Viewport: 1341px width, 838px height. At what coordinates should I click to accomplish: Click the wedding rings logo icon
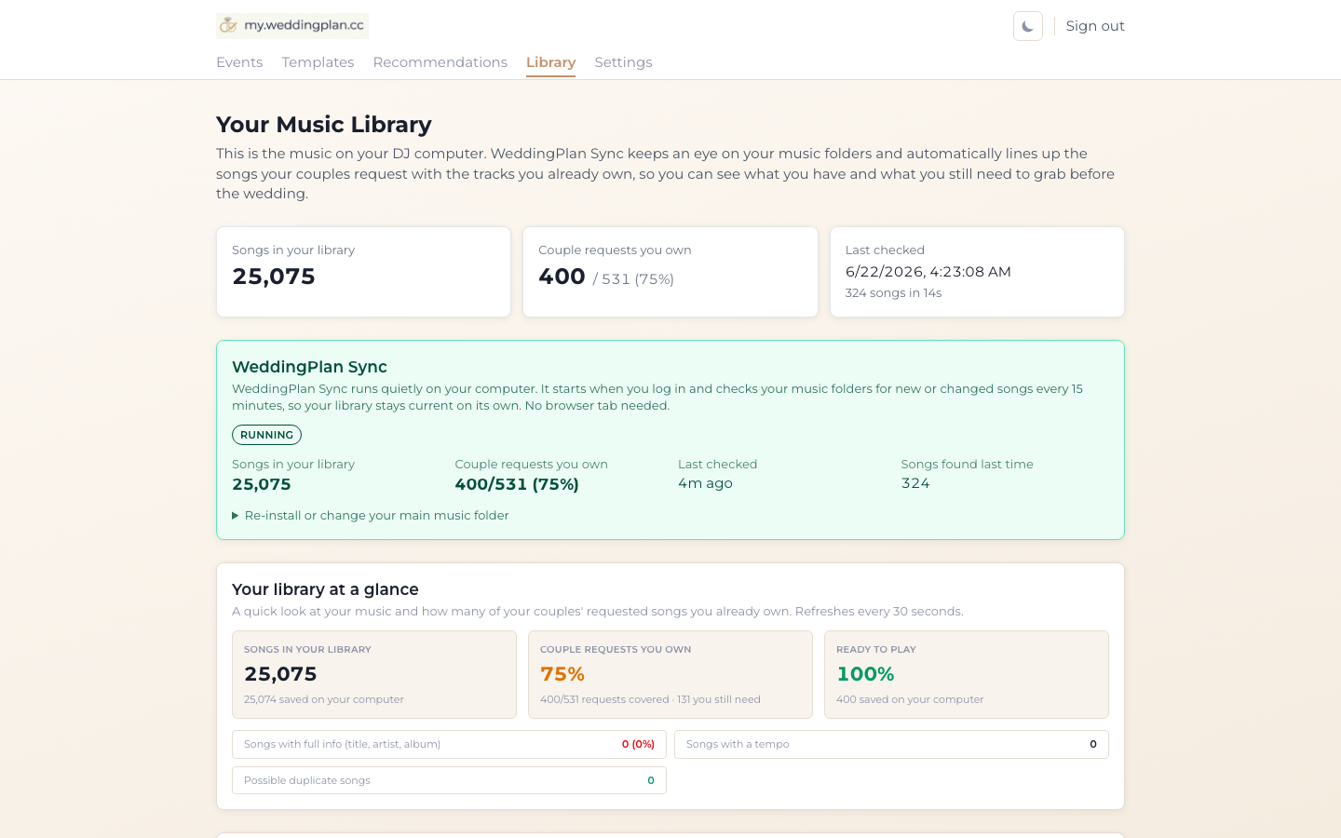coord(228,25)
